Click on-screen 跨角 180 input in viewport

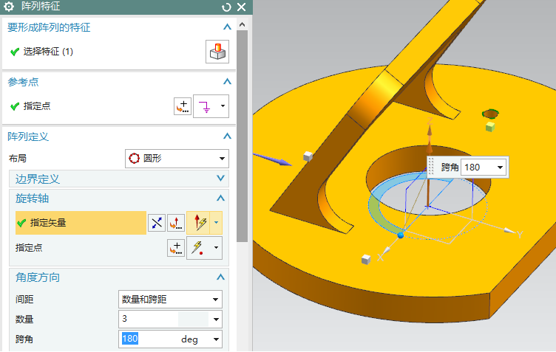tap(477, 168)
